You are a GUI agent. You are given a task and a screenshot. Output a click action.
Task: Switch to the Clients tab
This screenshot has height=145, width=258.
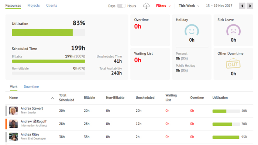click(52, 6)
